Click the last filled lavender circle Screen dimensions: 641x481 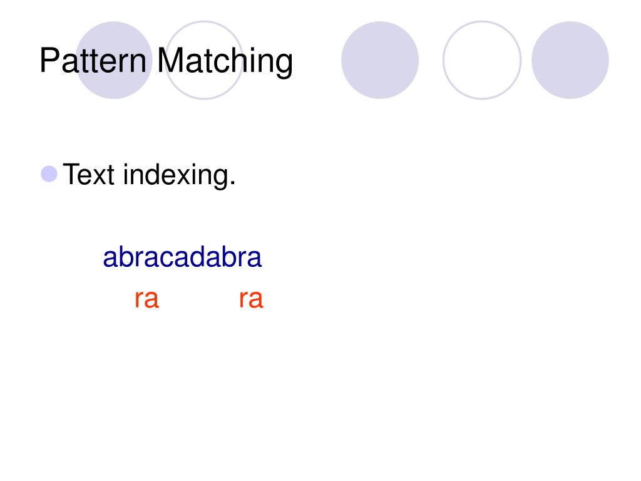click(570, 60)
